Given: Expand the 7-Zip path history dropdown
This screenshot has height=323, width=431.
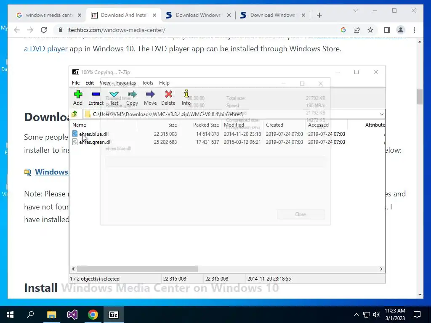Looking at the screenshot, I should pos(381,114).
